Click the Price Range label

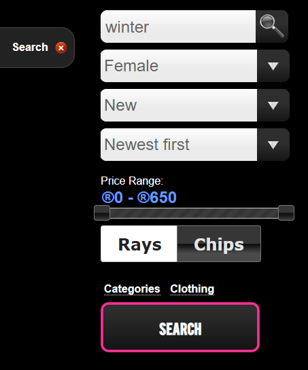[132, 181]
